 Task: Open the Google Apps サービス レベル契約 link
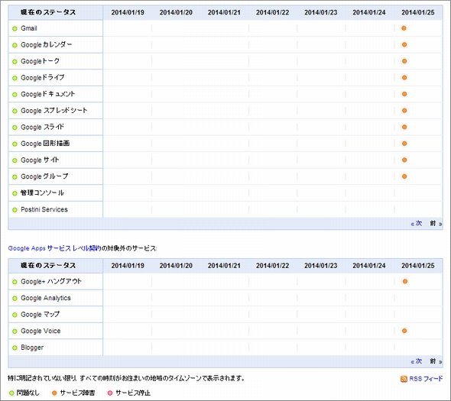[x=54, y=248]
